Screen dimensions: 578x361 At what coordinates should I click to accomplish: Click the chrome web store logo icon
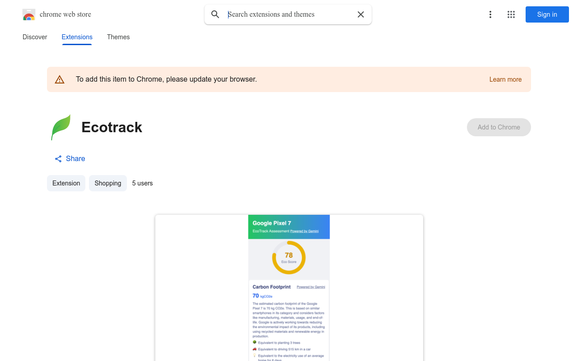(x=28, y=14)
